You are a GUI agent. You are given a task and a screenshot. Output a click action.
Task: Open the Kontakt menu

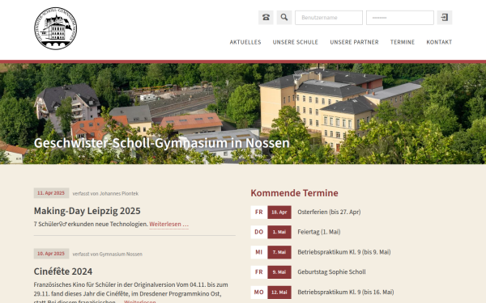tap(439, 42)
